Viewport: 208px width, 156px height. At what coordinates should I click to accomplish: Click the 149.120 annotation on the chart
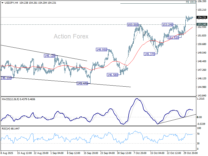tap(49, 56)
